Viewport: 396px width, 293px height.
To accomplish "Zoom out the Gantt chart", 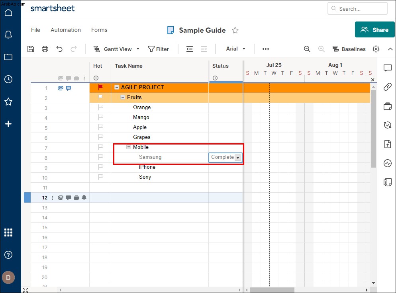I will [307, 49].
